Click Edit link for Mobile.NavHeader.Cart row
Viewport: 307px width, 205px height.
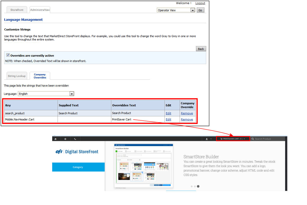168,119
